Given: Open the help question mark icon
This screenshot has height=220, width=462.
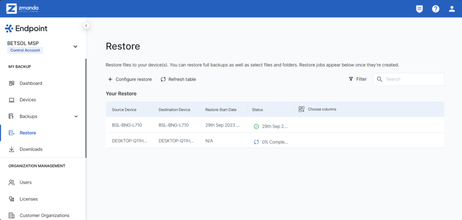Looking at the screenshot, I should (x=435, y=9).
